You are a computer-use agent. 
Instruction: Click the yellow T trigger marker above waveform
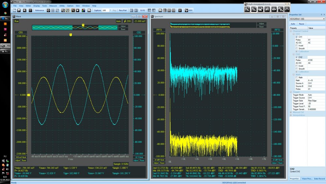(71, 34)
